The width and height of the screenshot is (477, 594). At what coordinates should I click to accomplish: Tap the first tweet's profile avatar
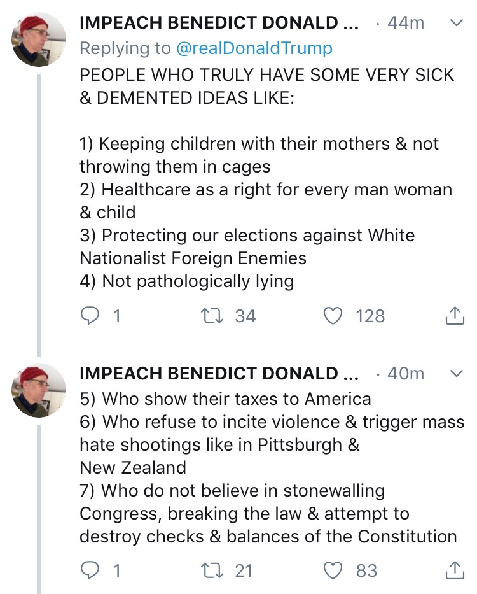tap(39, 39)
